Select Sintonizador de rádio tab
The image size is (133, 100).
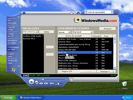coord(13,48)
